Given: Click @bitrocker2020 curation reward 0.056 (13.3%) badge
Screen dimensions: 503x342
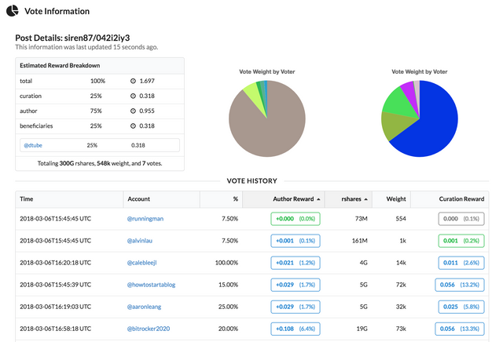Looking at the screenshot, I should 460,329.
